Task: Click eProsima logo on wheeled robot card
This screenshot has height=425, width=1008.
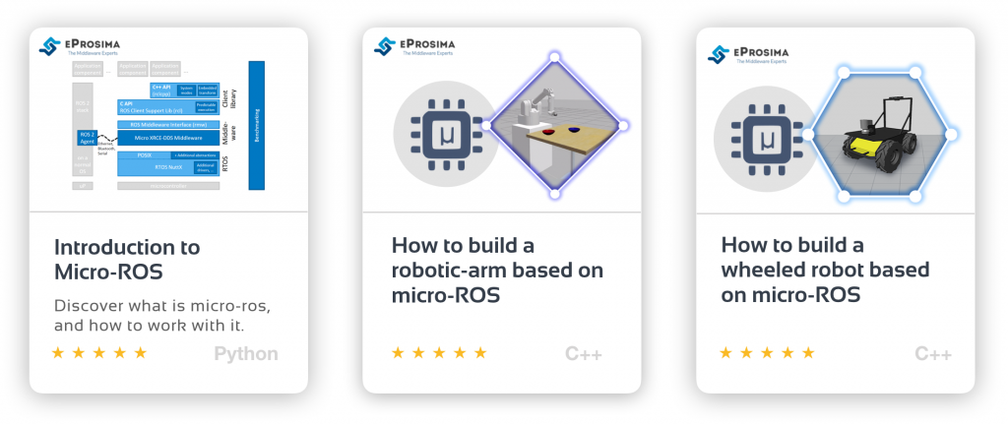Action: [748, 54]
